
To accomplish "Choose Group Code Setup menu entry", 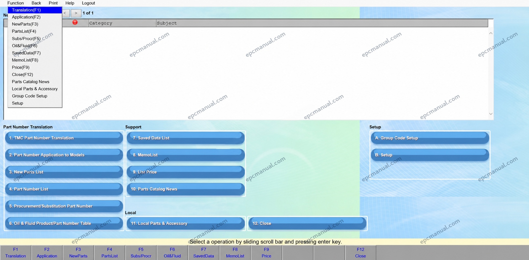I will coord(35,96).
